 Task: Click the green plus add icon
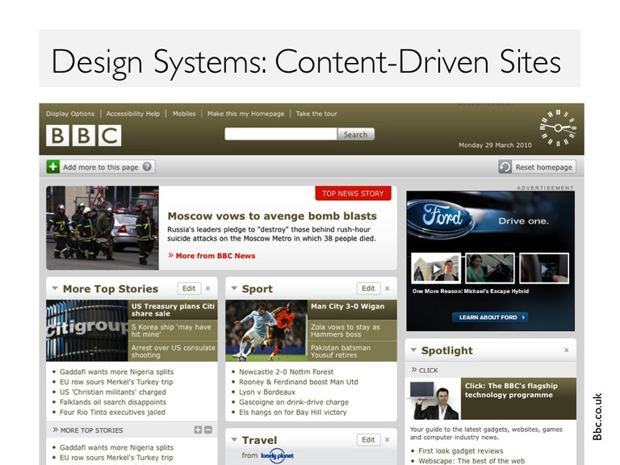point(53,167)
